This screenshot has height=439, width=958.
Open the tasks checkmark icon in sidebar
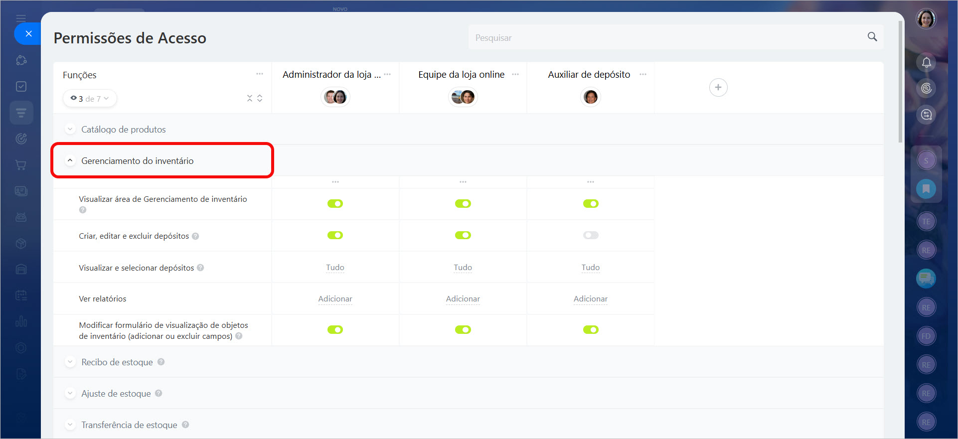click(x=21, y=87)
